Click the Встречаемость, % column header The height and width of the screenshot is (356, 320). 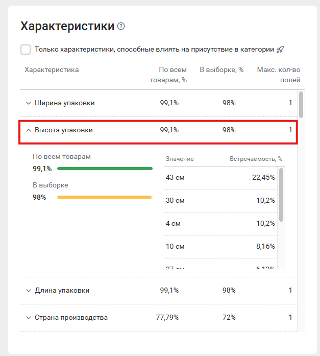click(x=256, y=159)
